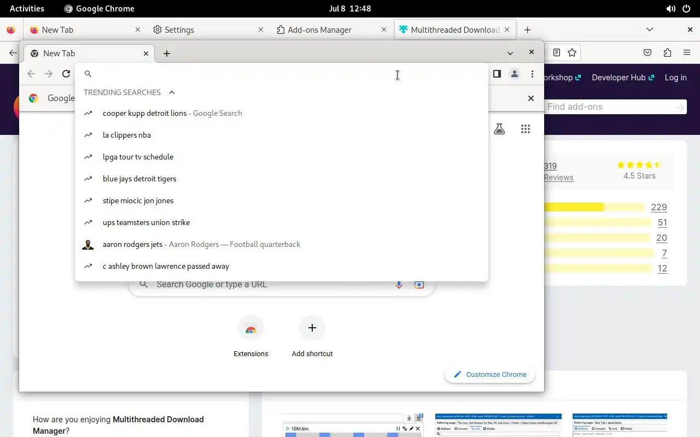
Task: Select blue jays detroit tigers suggestion
Action: point(282,179)
